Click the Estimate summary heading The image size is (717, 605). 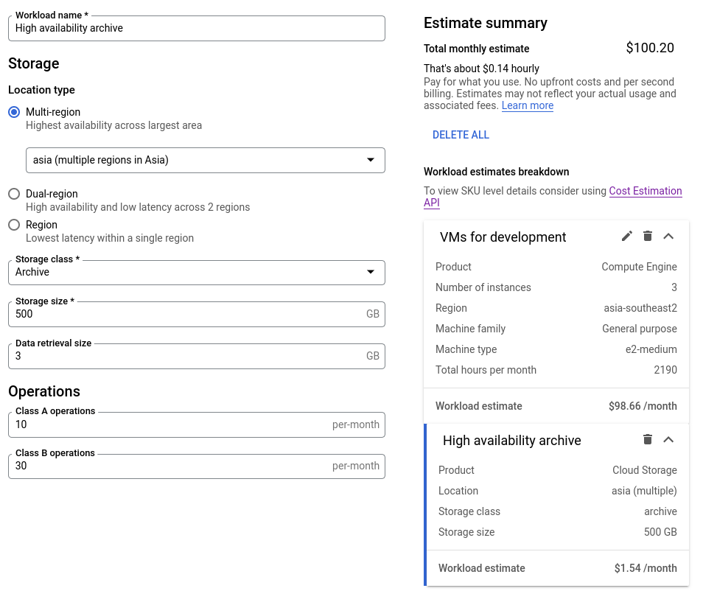pyautogui.click(x=485, y=23)
